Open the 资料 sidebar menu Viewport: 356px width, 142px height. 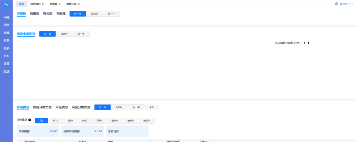[6, 56]
